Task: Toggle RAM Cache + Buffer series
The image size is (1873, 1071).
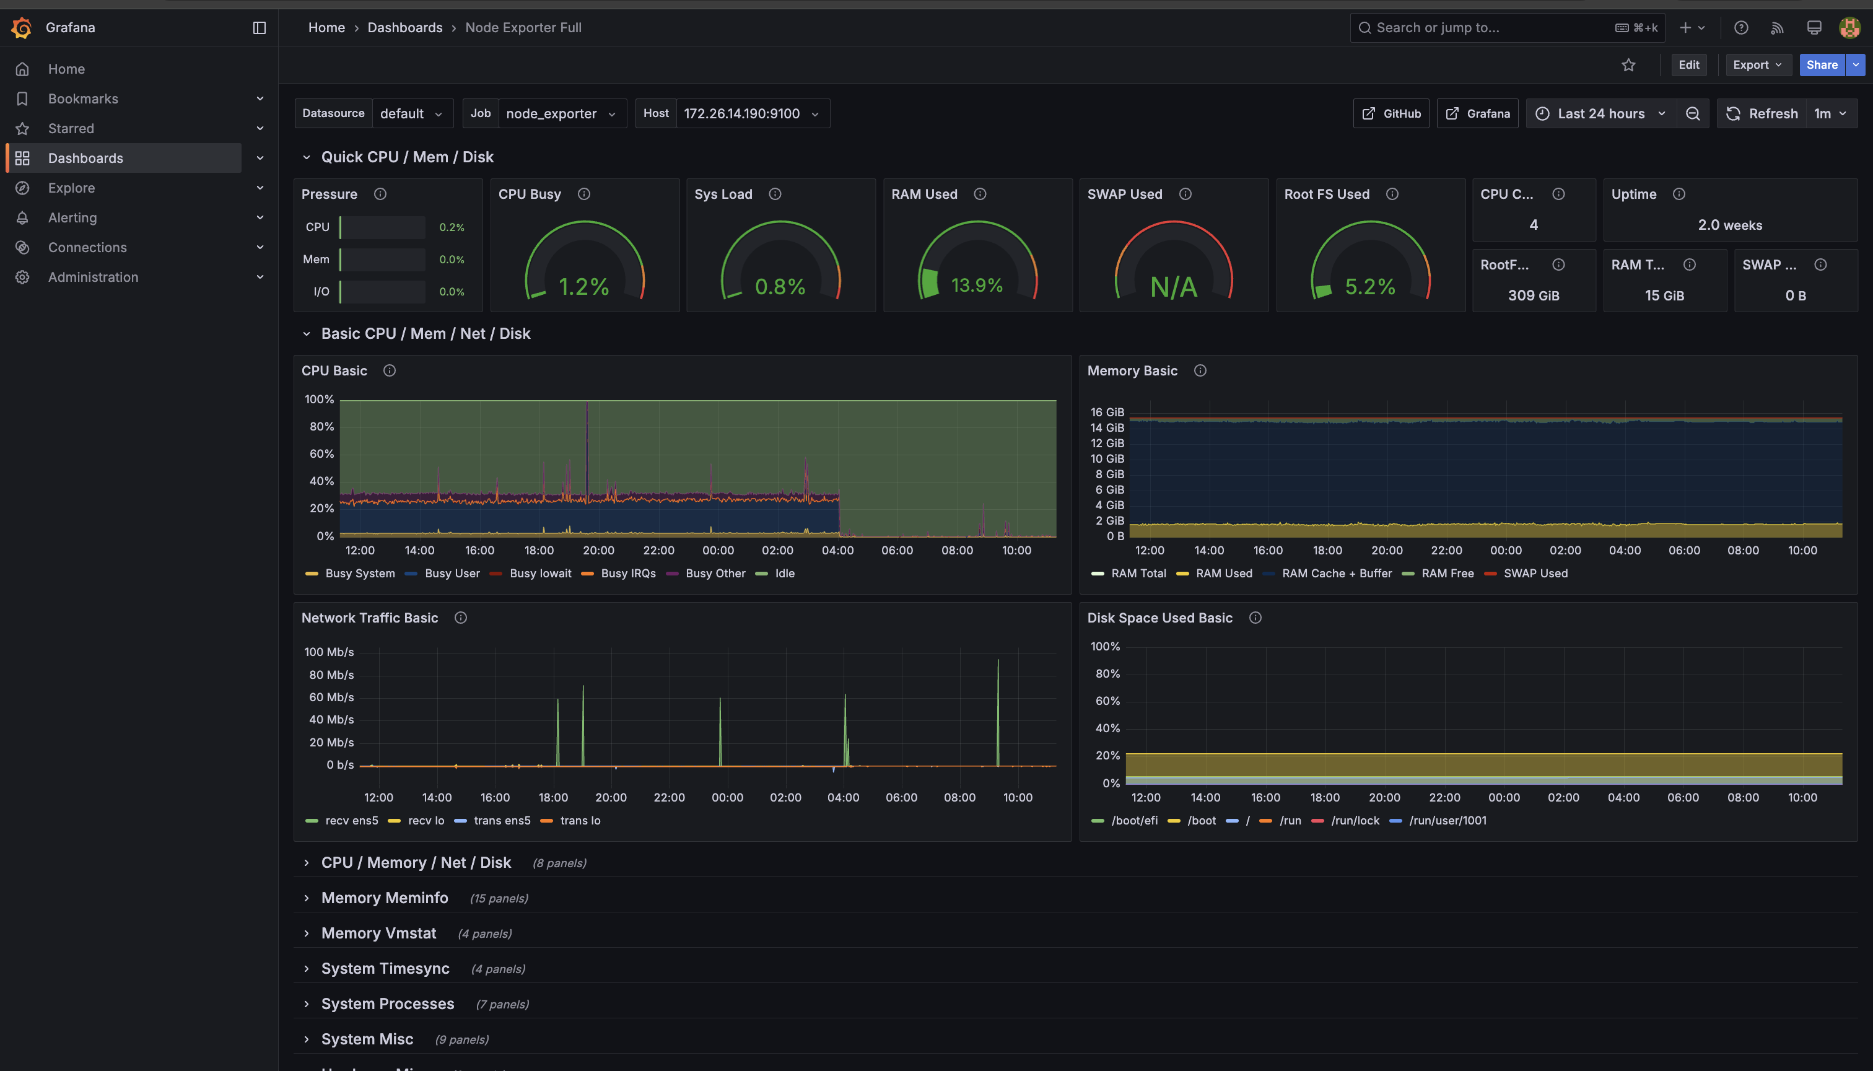Action: tap(1337, 574)
